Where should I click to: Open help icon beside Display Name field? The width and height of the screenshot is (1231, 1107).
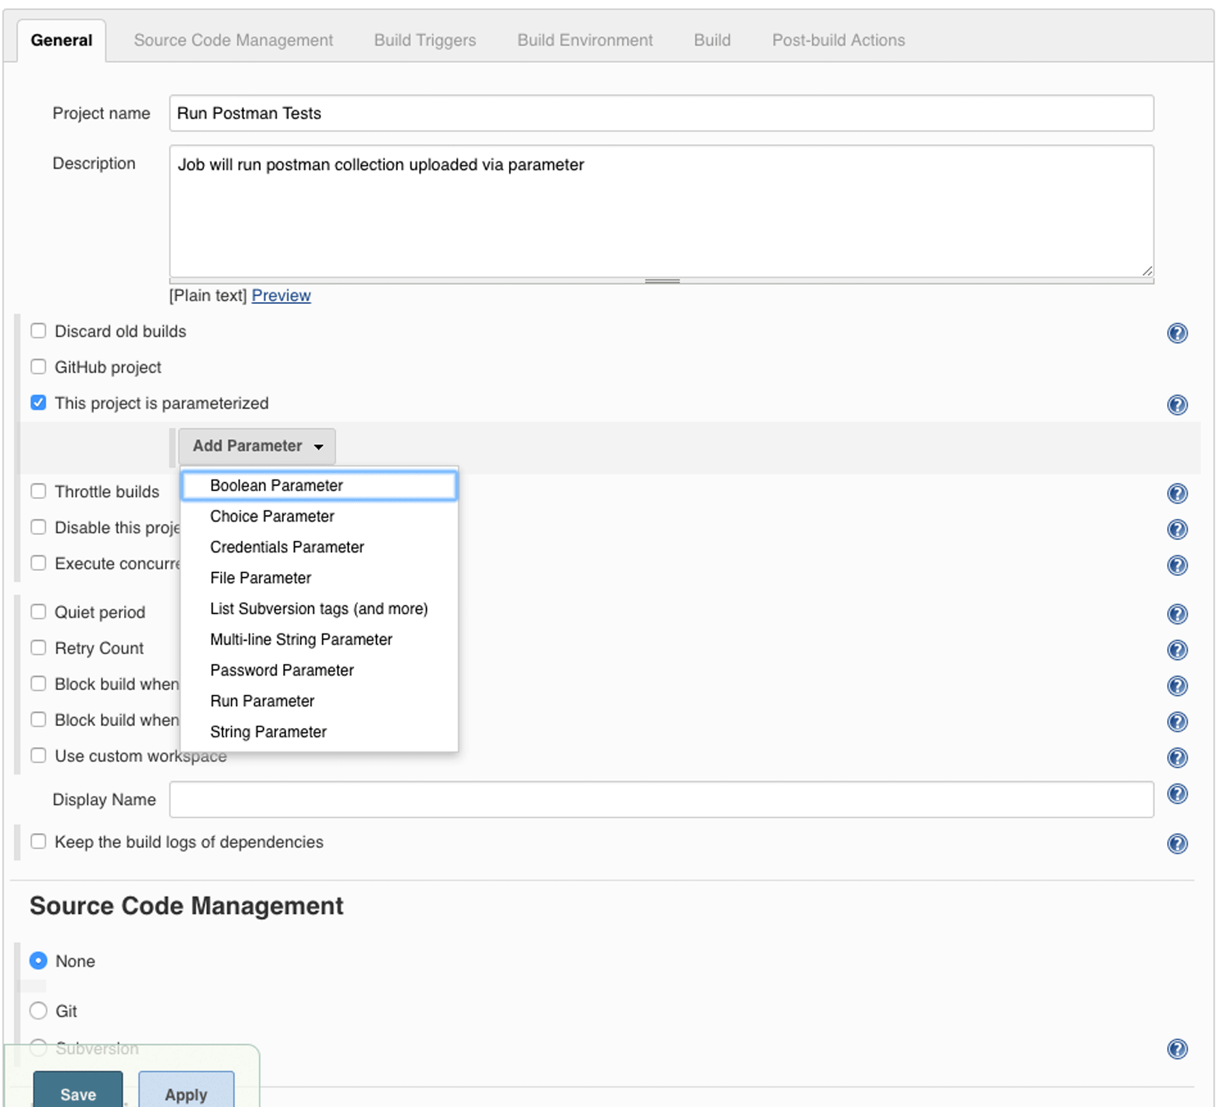click(x=1177, y=794)
